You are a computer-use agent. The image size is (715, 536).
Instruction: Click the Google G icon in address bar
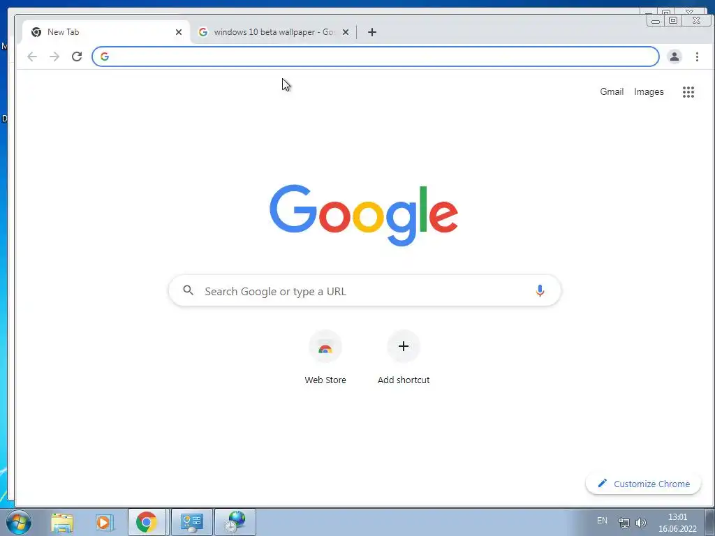(x=105, y=57)
